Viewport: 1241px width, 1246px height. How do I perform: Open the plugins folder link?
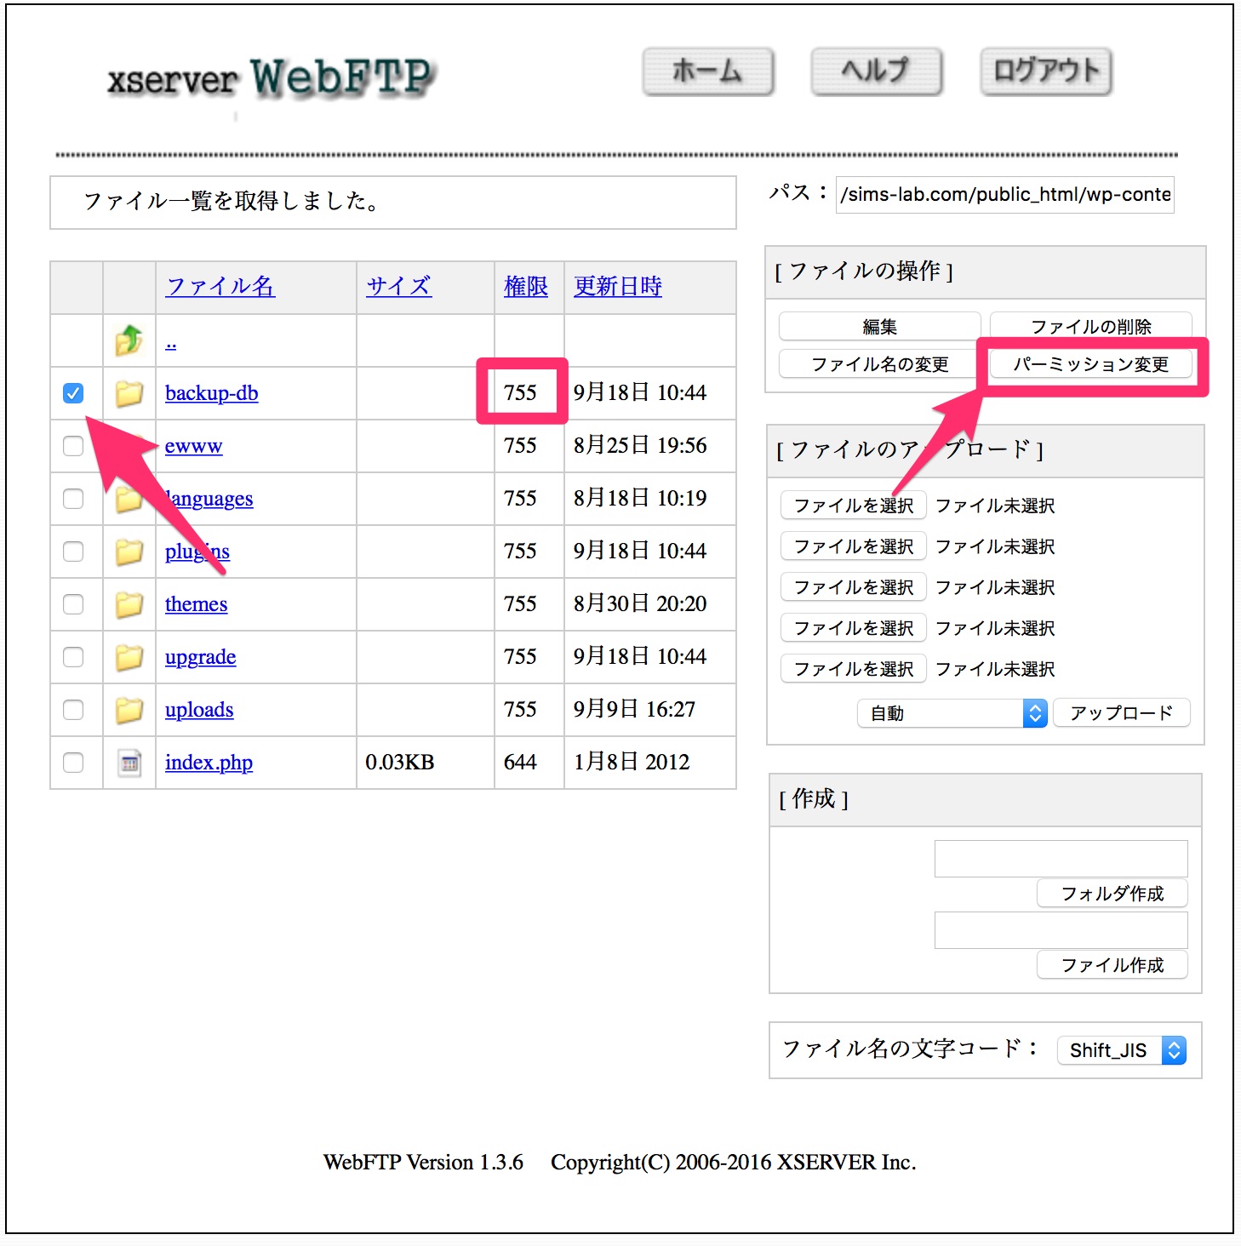(x=197, y=552)
